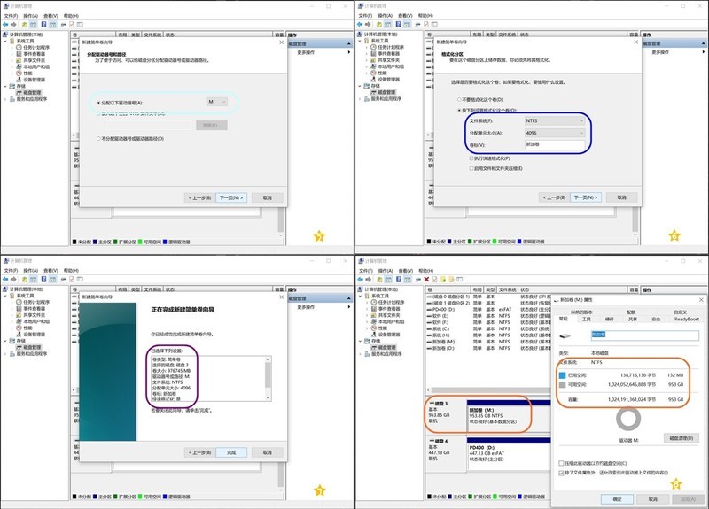Select the 装入以下空白 NTFS 文件夹中 radio option
709x509 pixels.
tap(98, 113)
